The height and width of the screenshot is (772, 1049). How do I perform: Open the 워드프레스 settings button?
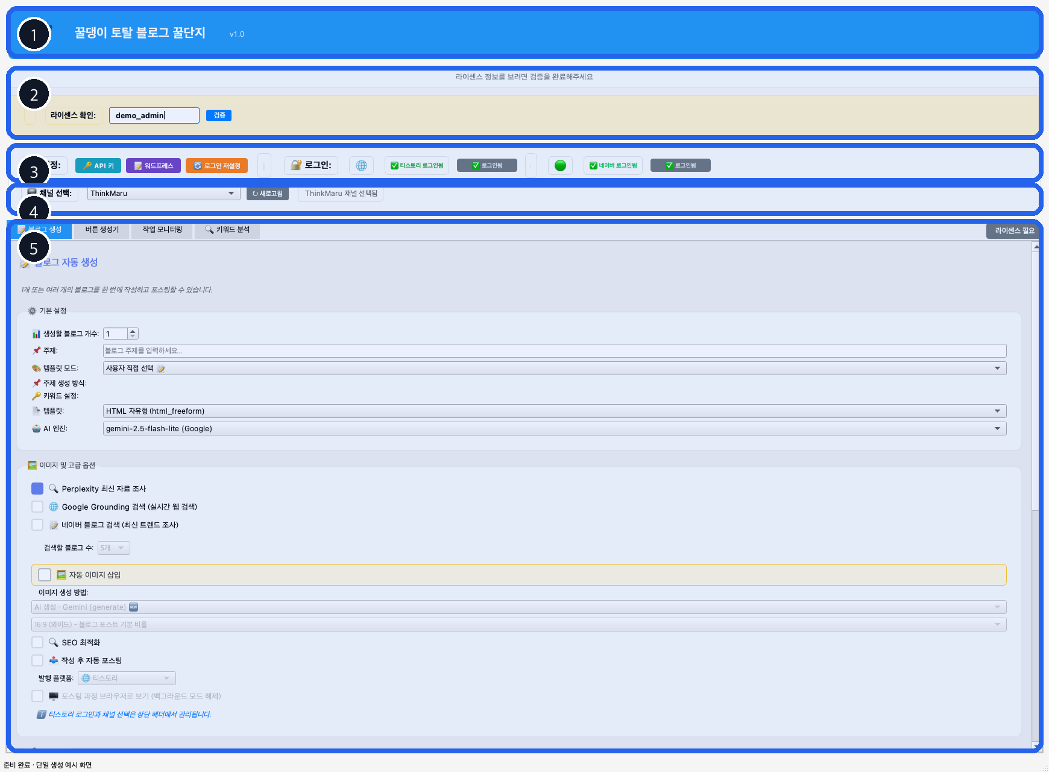pos(153,165)
